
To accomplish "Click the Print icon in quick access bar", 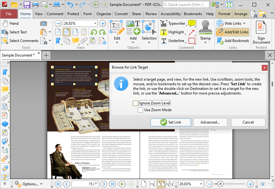I will 36,5.
